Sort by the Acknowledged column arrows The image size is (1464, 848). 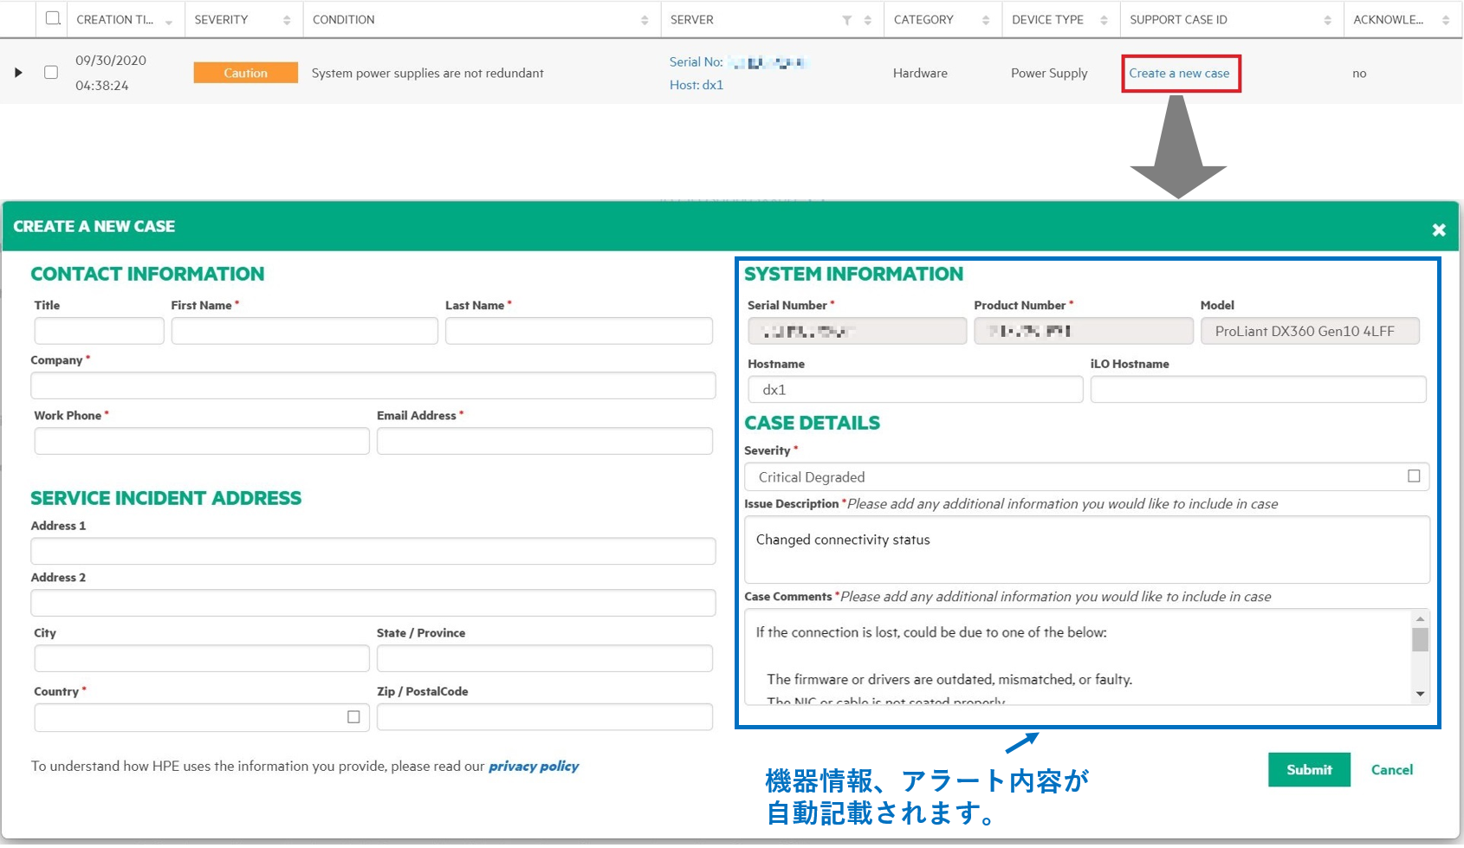tap(1446, 20)
